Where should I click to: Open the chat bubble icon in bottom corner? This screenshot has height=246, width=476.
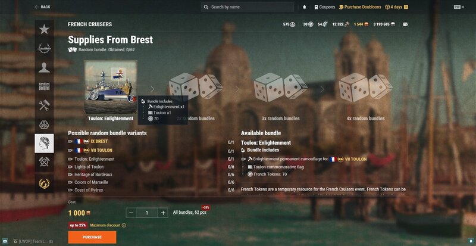tap(5, 241)
